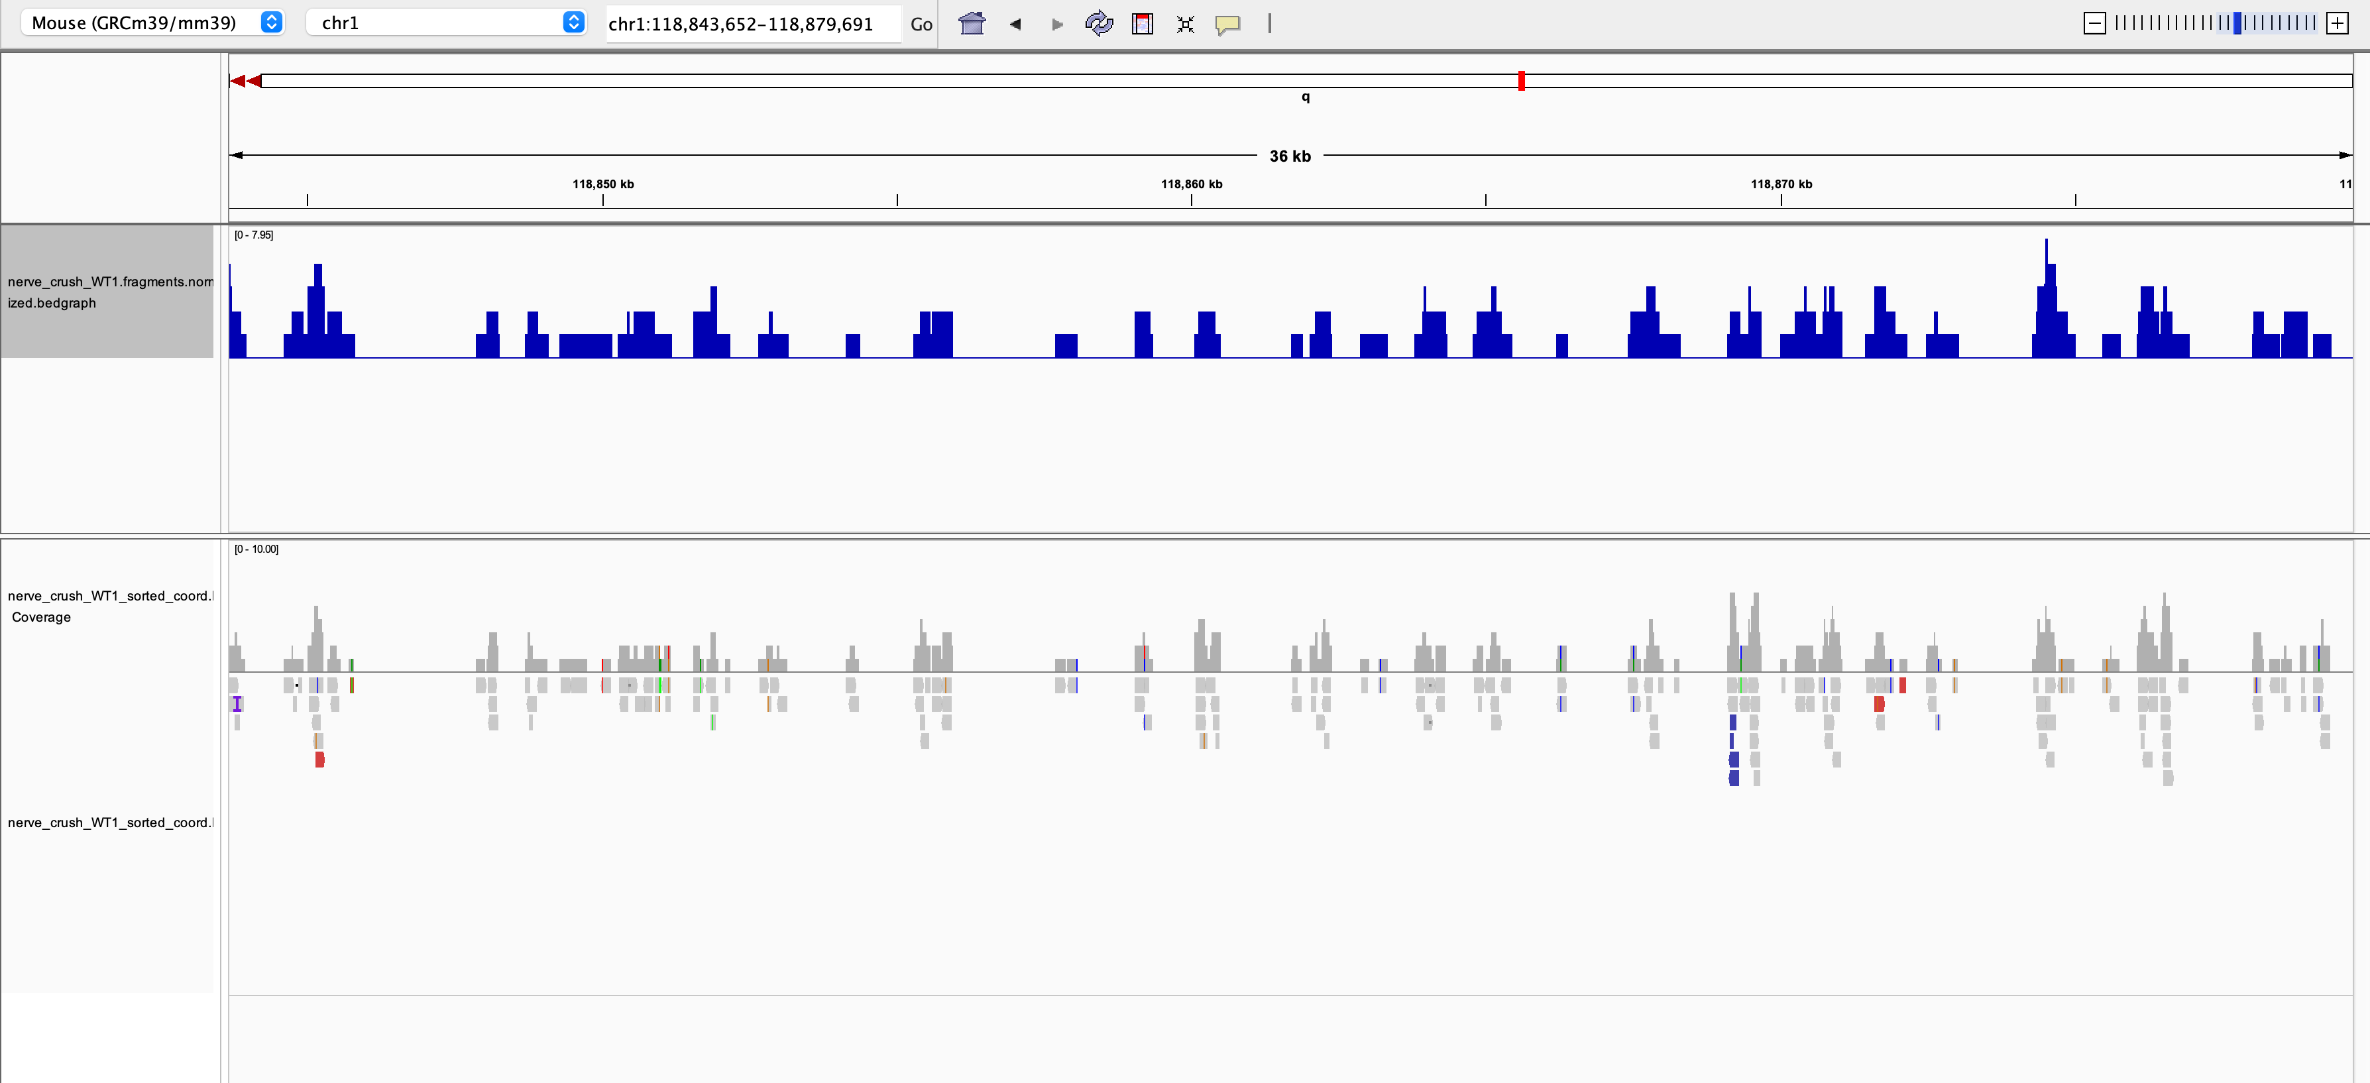Go forward with the right arrow
This screenshot has height=1083, width=2370.
tap(1057, 24)
